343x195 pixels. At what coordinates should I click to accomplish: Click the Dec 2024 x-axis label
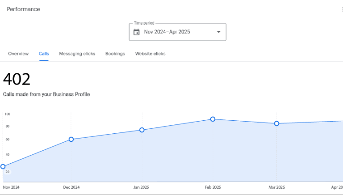[x=71, y=187]
